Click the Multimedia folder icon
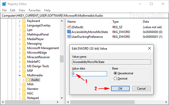 [x=24, y=75]
